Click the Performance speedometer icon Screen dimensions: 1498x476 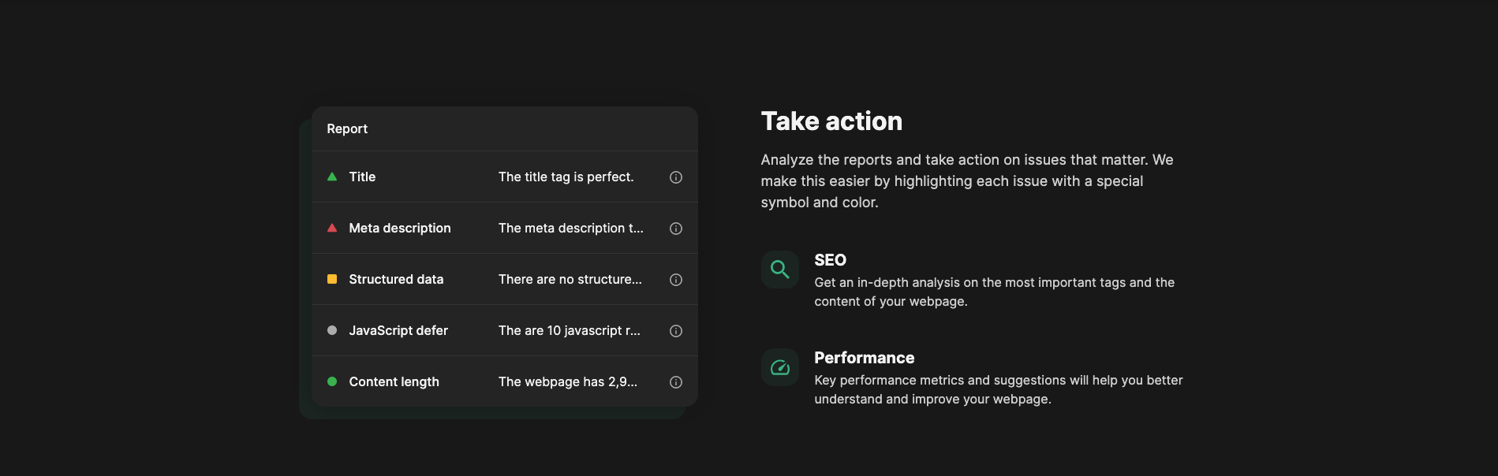[780, 367]
